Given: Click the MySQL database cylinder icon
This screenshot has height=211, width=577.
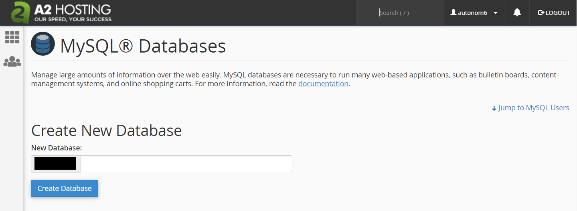Looking at the screenshot, I should [x=43, y=44].
